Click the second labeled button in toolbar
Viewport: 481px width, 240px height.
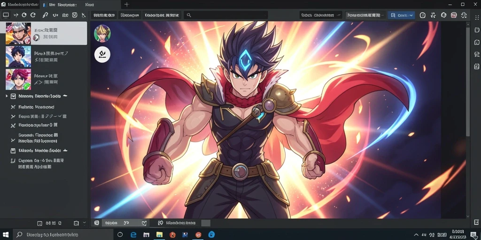pos(130,15)
